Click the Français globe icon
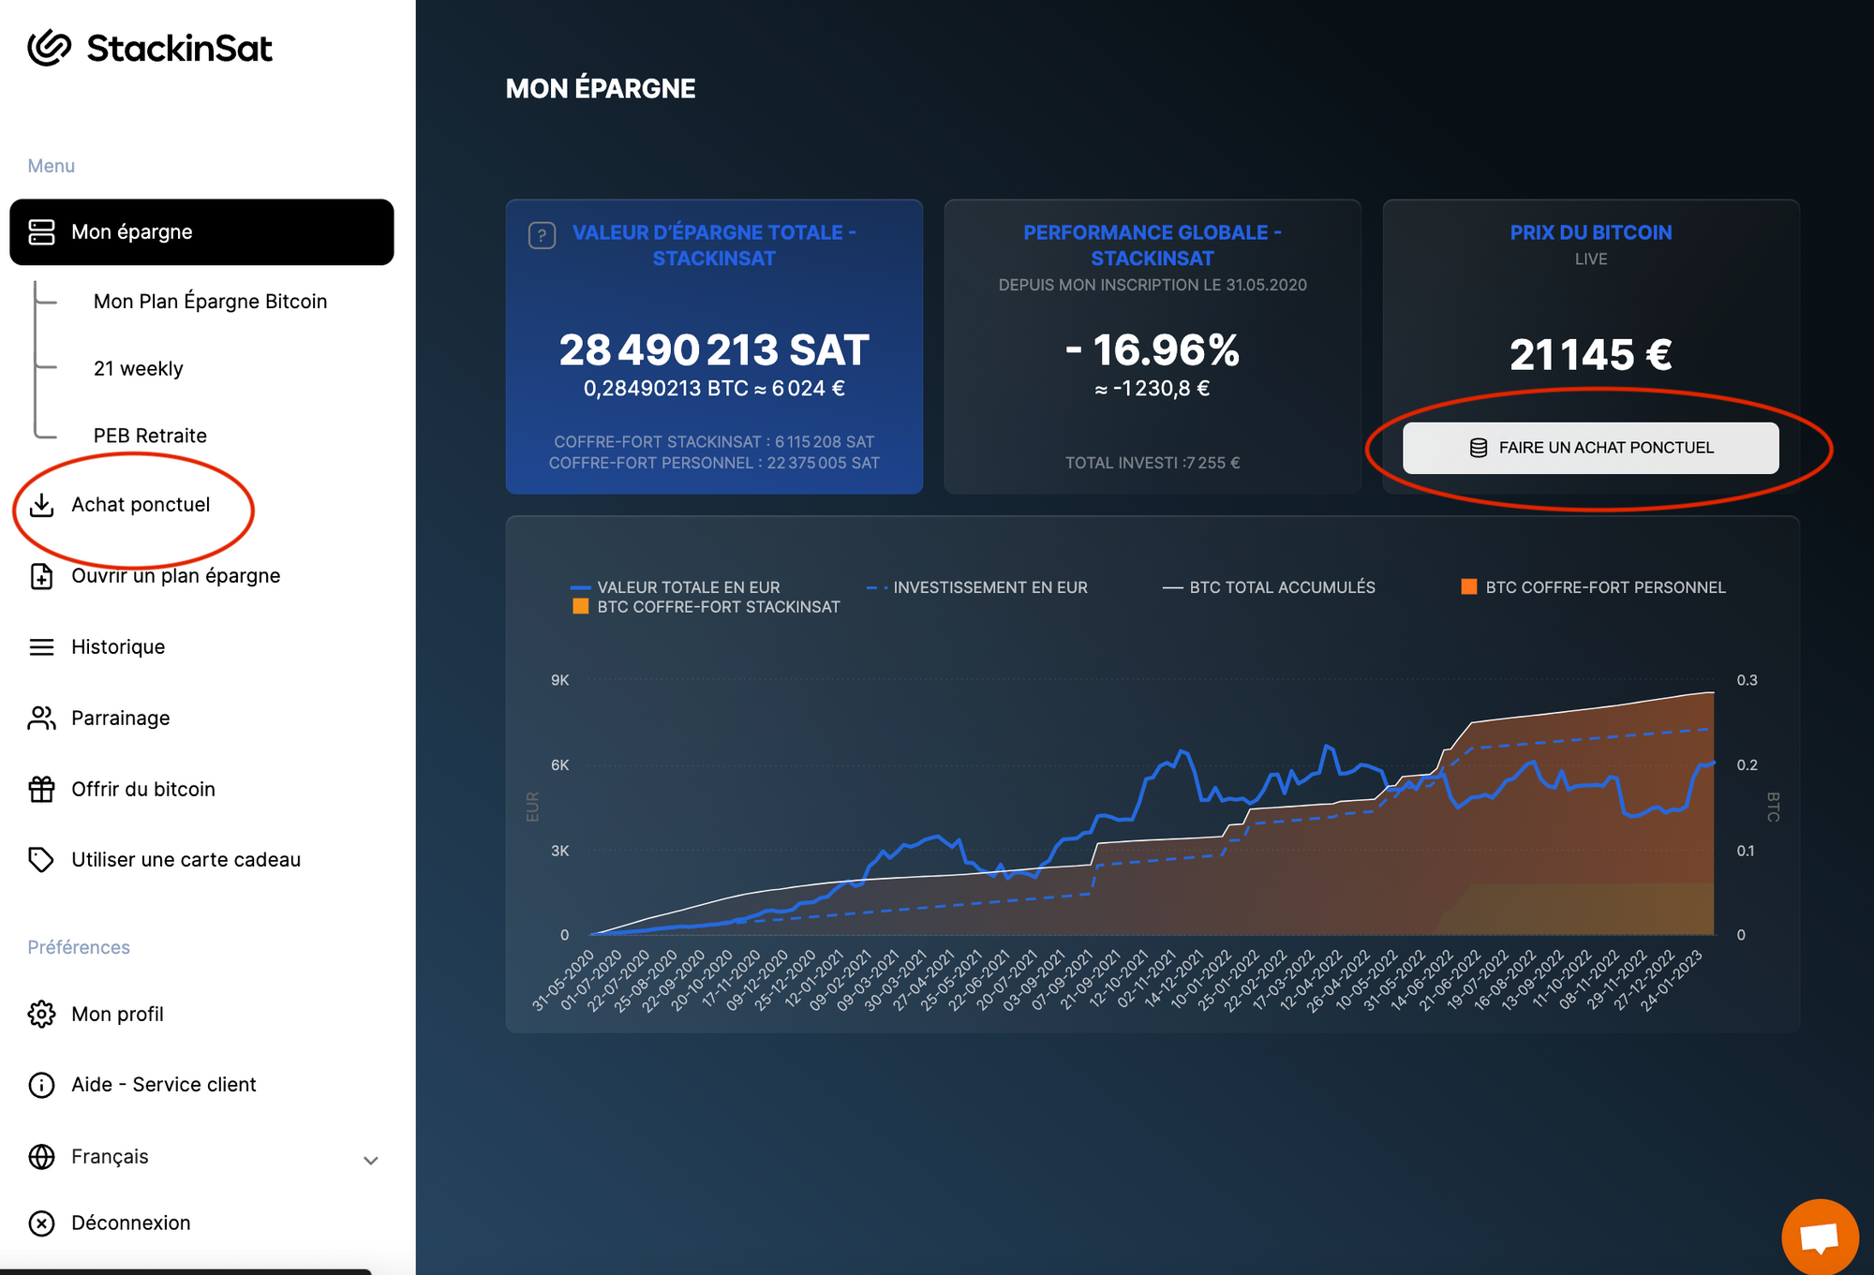The width and height of the screenshot is (1874, 1275). pyautogui.click(x=41, y=1157)
